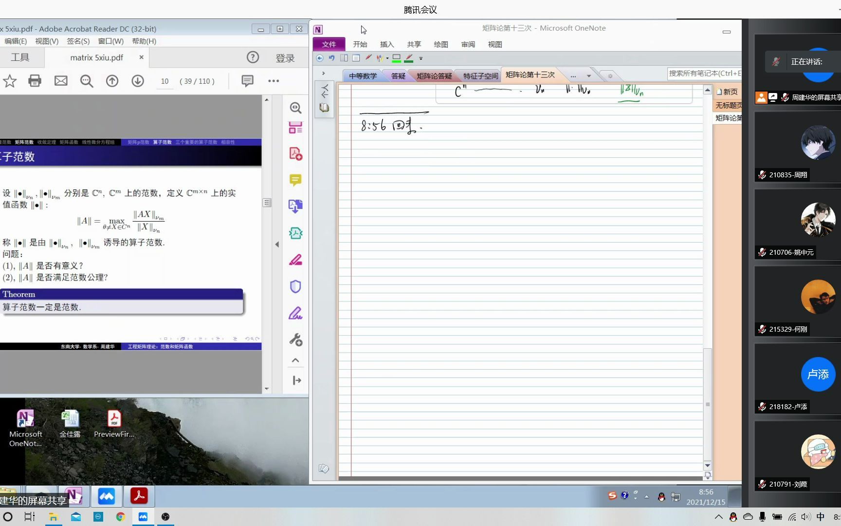Screen dimensions: 841x526
Task: Open the Protect shield tool in right pane
Action: (295, 286)
